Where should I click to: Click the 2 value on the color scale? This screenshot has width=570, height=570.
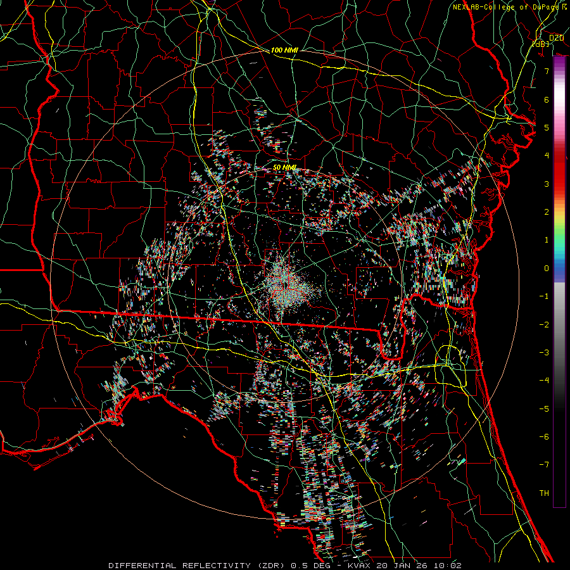coord(547,212)
